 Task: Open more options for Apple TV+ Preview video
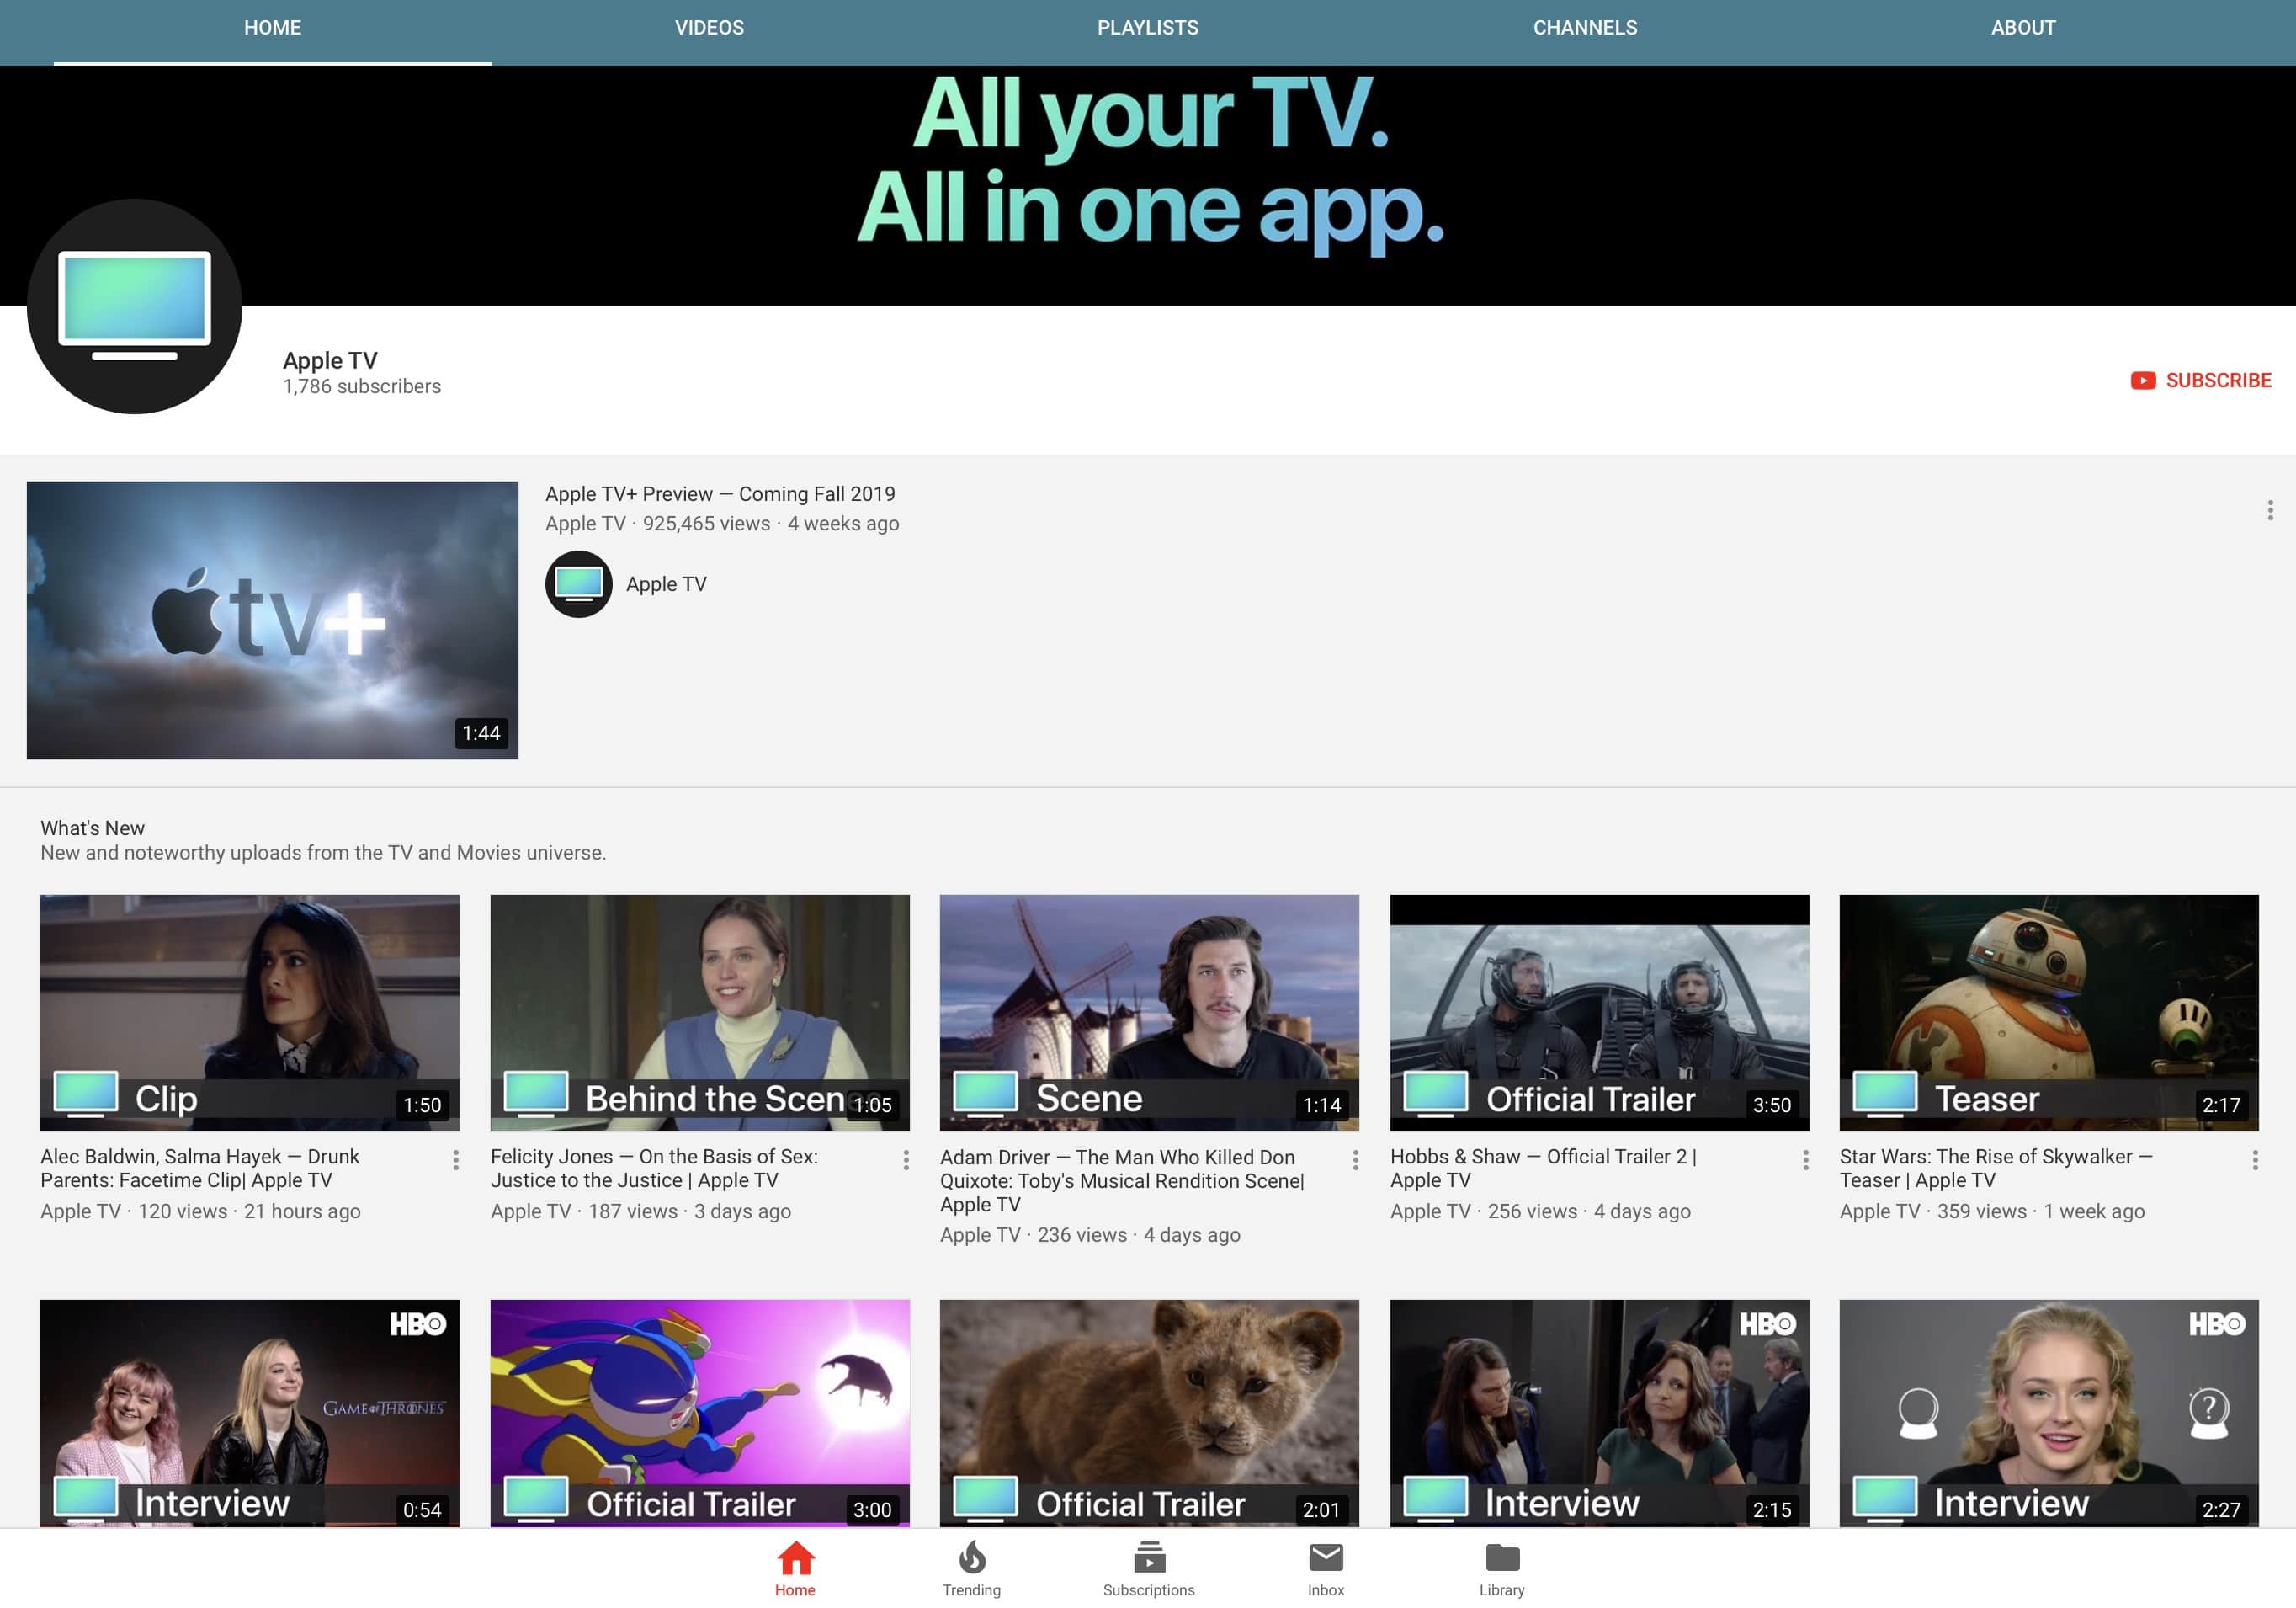(x=2269, y=511)
